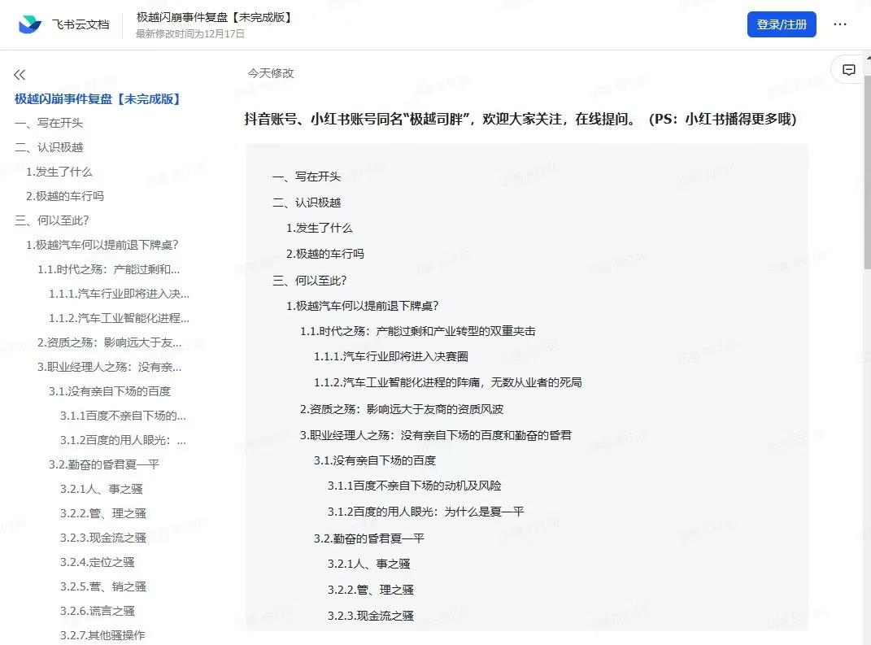Screen dimensions: 871x645
Task: Jump to 1.1.时代之殇：产能过剩和产业转型的双重夹击
Action: pos(418,331)
